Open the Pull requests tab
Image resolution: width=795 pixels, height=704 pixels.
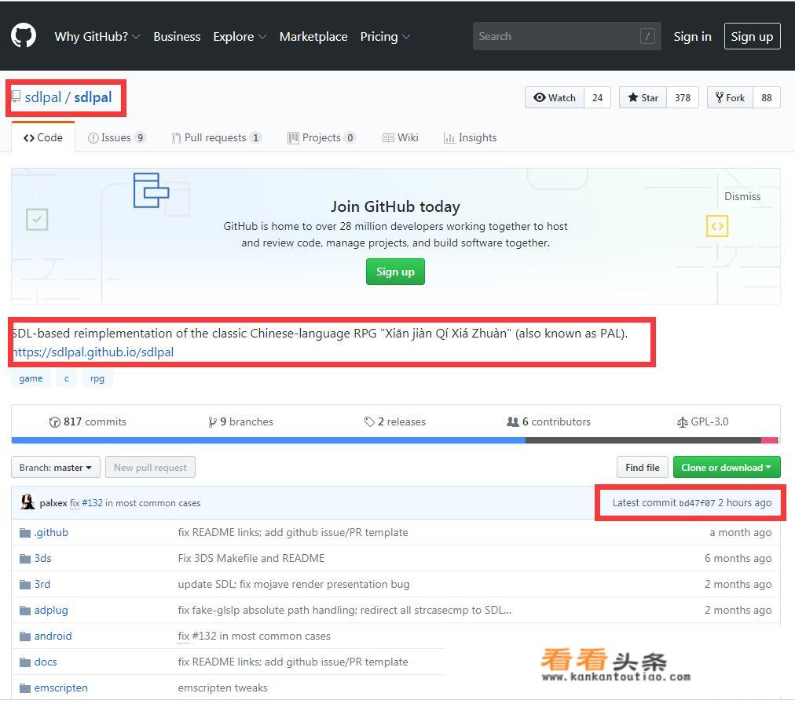point(217,137)
